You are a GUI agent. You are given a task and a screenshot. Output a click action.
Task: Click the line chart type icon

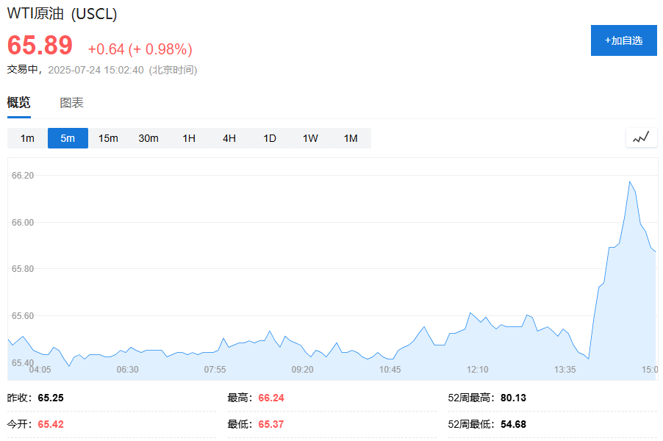click(641, 137)
